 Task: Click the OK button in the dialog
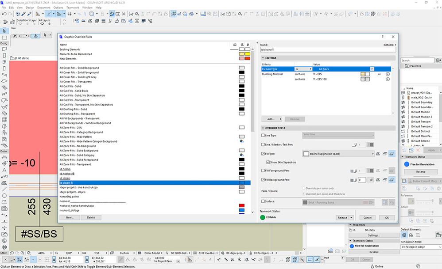387,218
